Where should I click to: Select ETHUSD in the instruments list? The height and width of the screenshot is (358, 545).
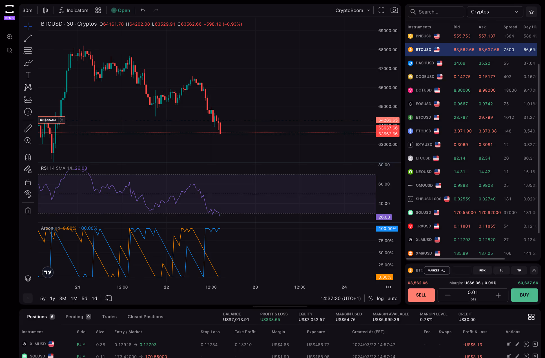tap(471, 131)
